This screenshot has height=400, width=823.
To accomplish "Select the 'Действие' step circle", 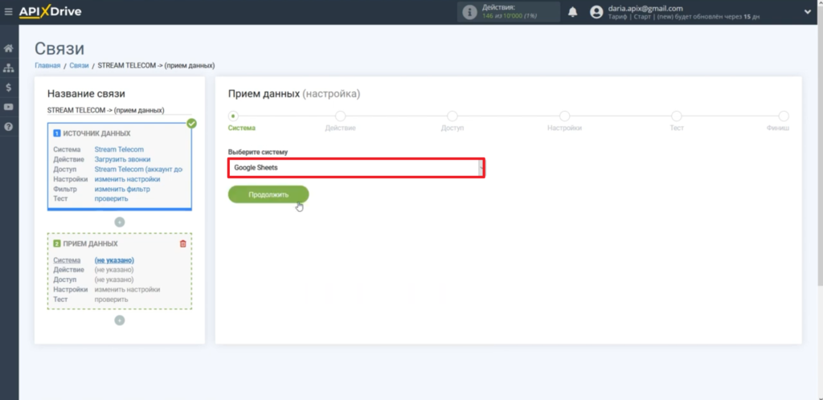I will tap(340, 116).
